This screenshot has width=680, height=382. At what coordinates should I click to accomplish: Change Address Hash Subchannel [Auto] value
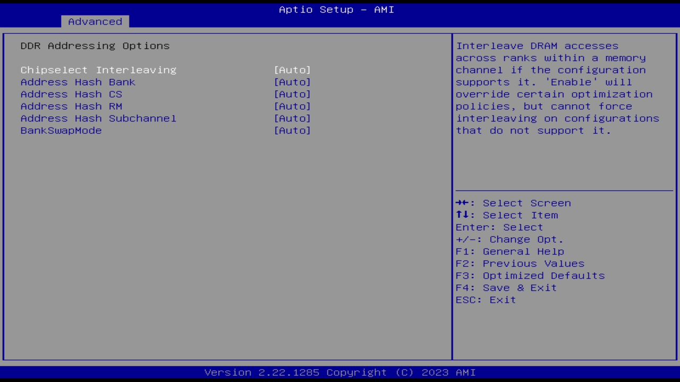tap(292, 119)
